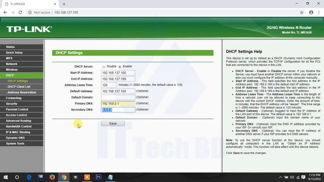The width and height of the screenshot is (324, 182).
Task: Open the orange app on taskbar
Action: 87,177
